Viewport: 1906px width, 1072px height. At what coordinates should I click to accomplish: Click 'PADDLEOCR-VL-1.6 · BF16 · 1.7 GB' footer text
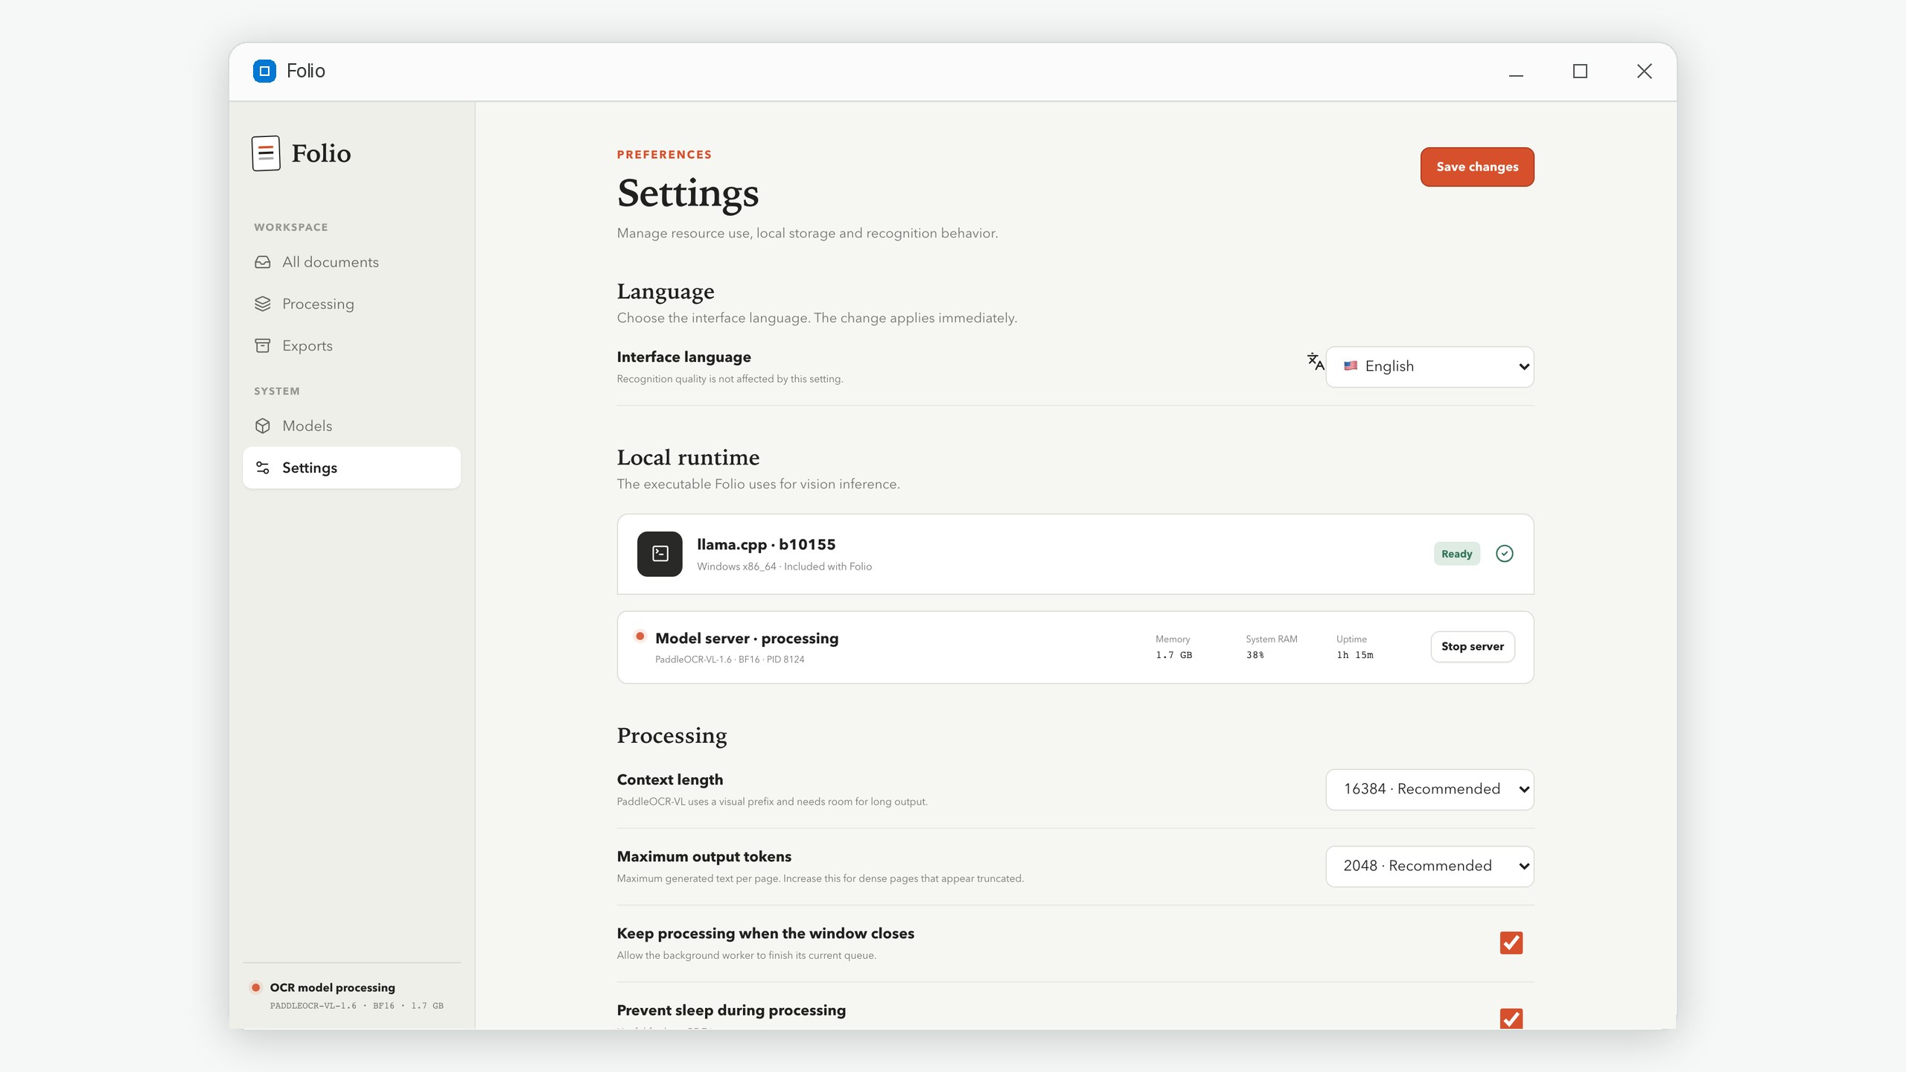357,1006
